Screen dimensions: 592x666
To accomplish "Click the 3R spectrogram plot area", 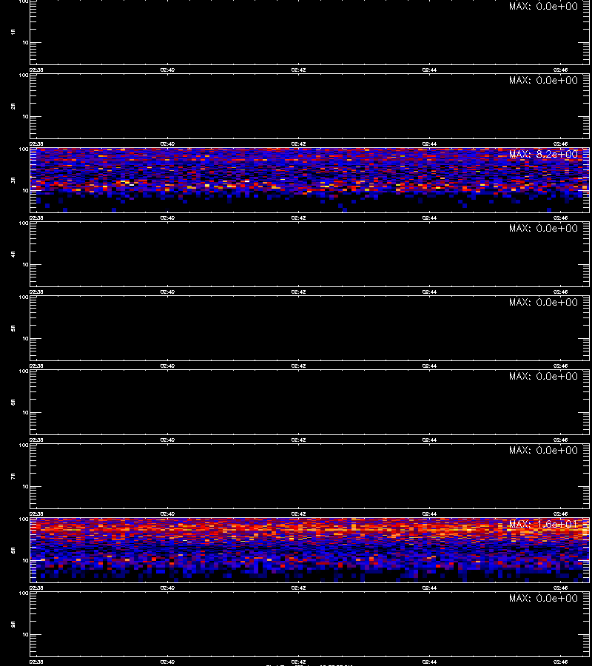I will [309, 180].
